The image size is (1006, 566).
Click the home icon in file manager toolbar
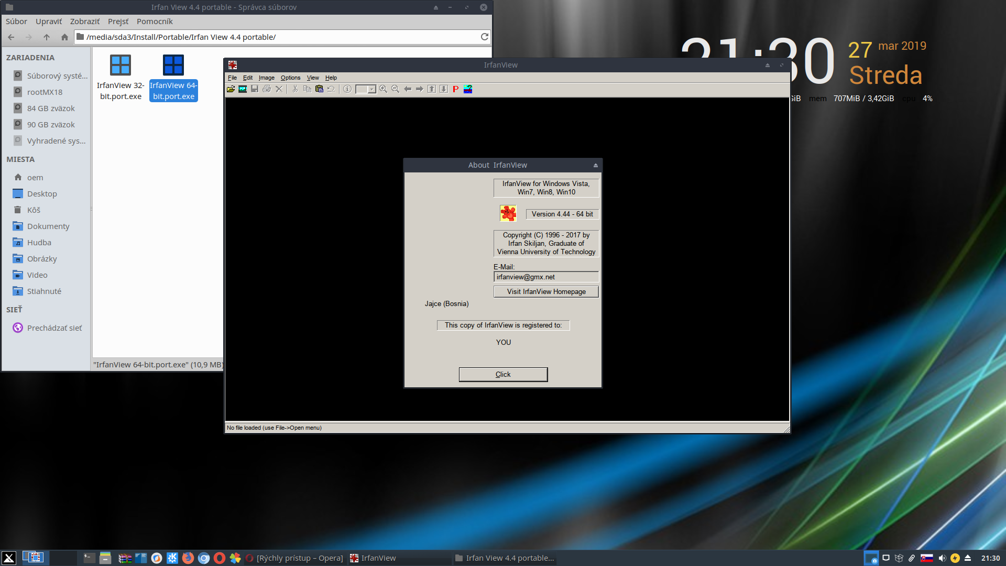pyautogui.click(x=64, y=37)
